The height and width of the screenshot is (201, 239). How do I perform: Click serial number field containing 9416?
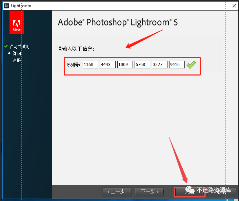pos(177,65)
